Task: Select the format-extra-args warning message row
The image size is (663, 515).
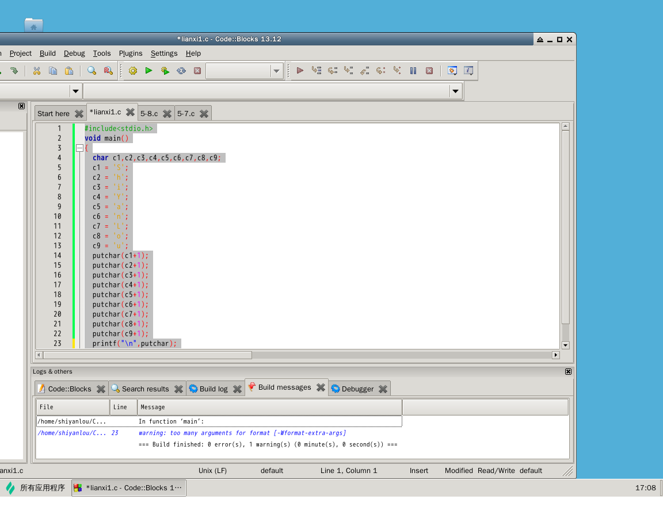Action: (x=219, y=433)
